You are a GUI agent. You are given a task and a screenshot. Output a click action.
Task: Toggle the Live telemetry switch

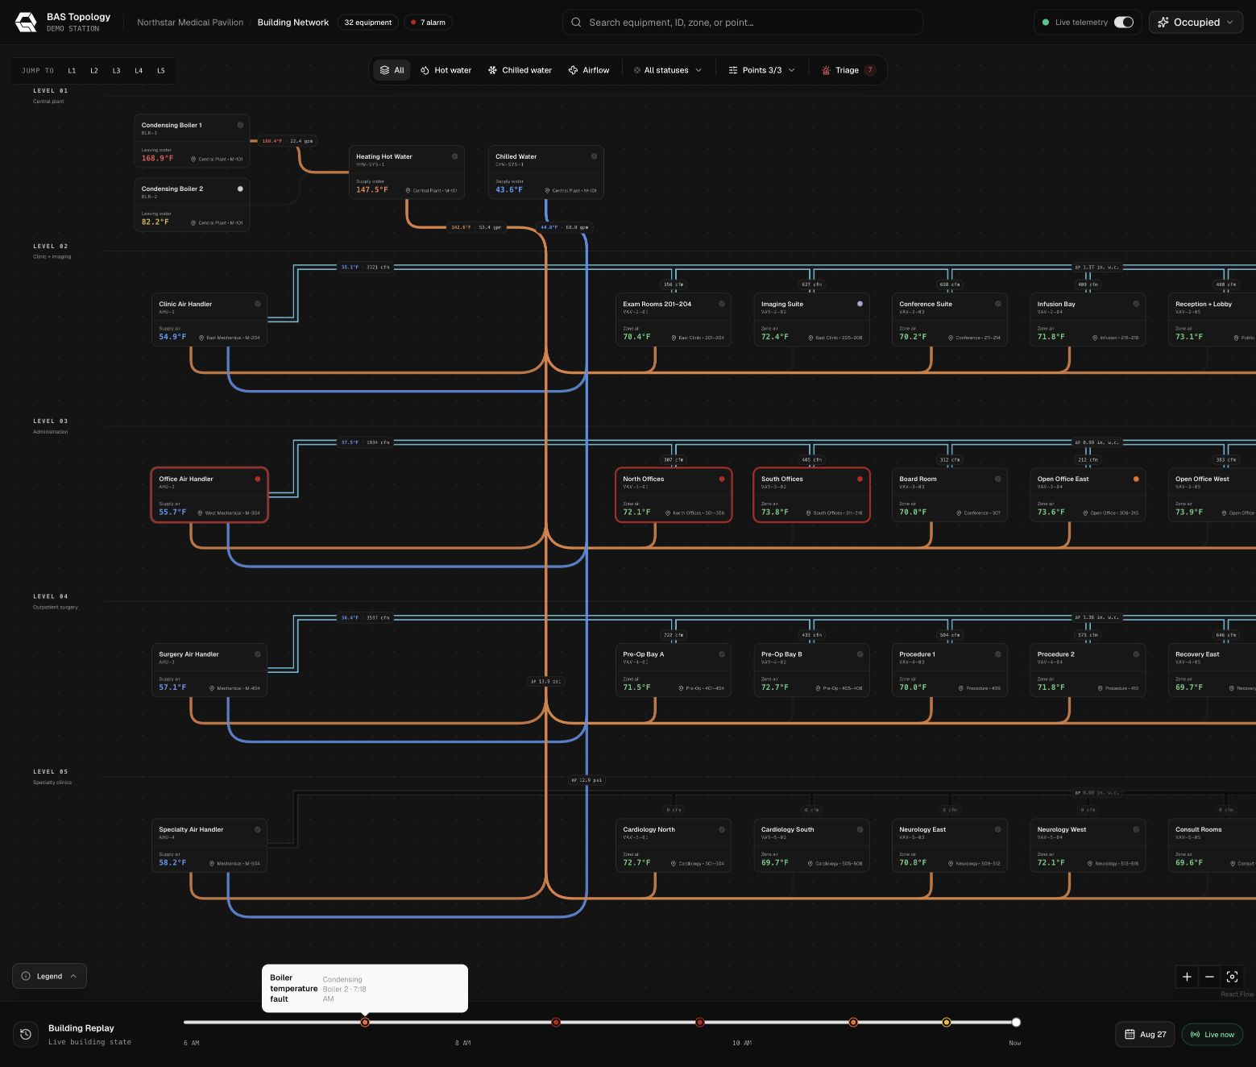coord(1124,23)
